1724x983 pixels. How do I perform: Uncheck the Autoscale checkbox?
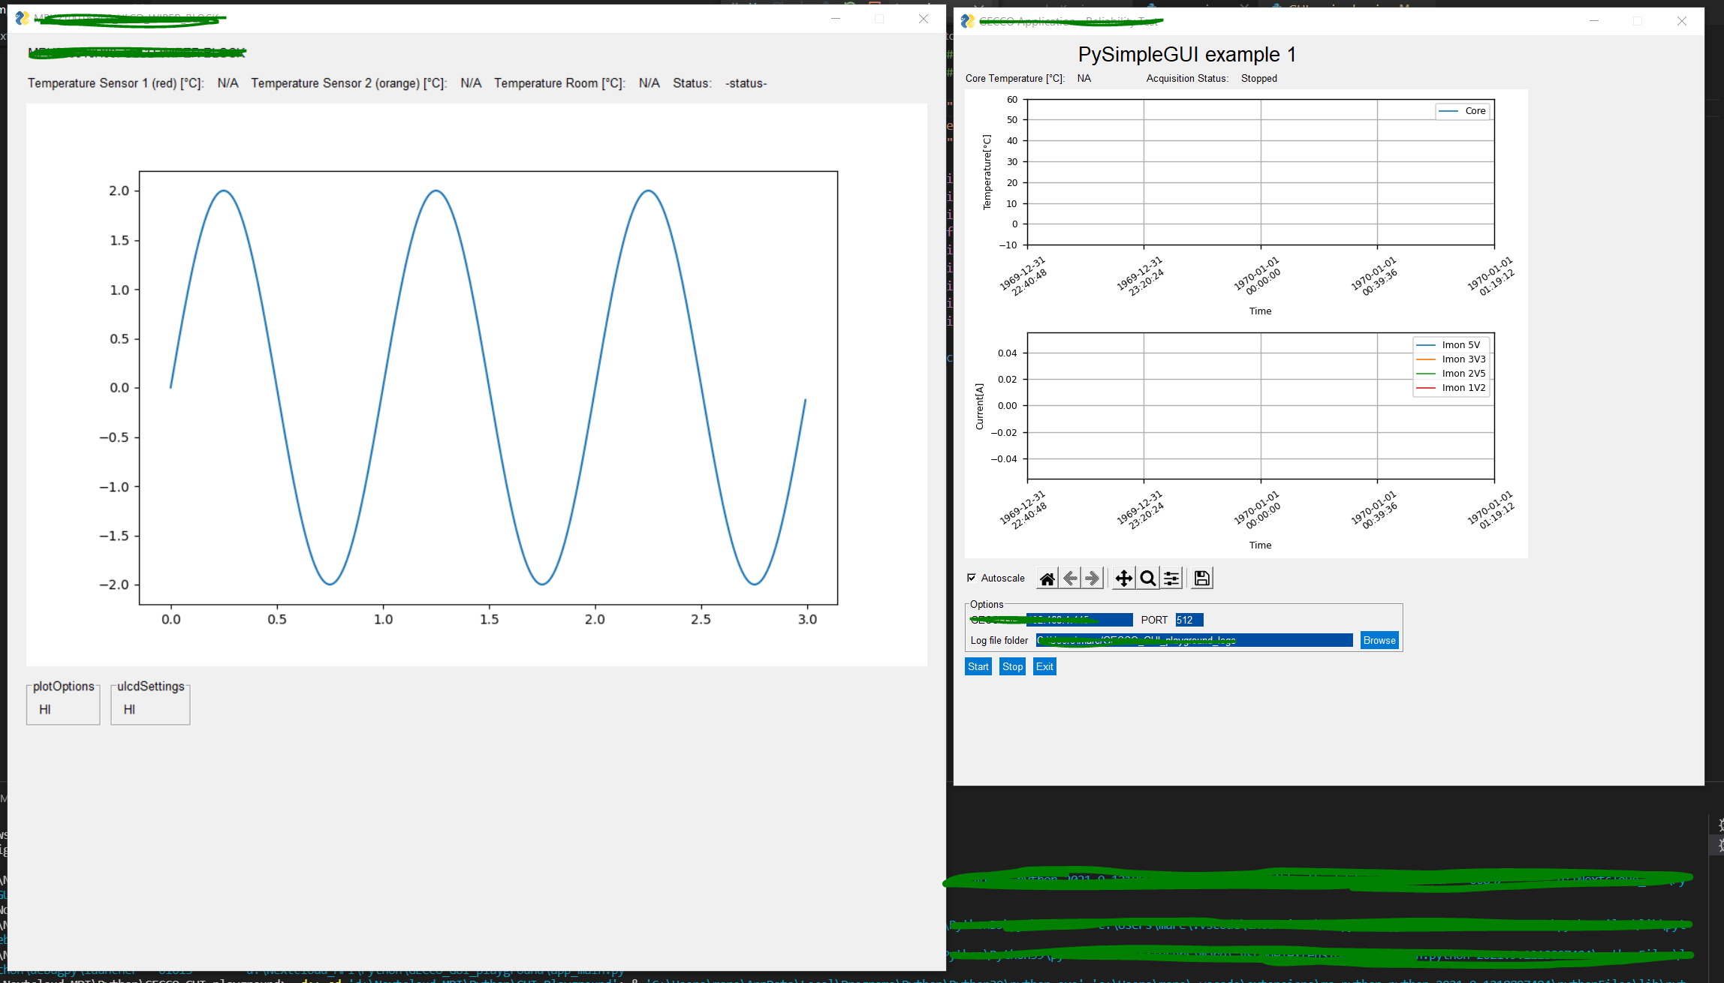tap(972, 578)
